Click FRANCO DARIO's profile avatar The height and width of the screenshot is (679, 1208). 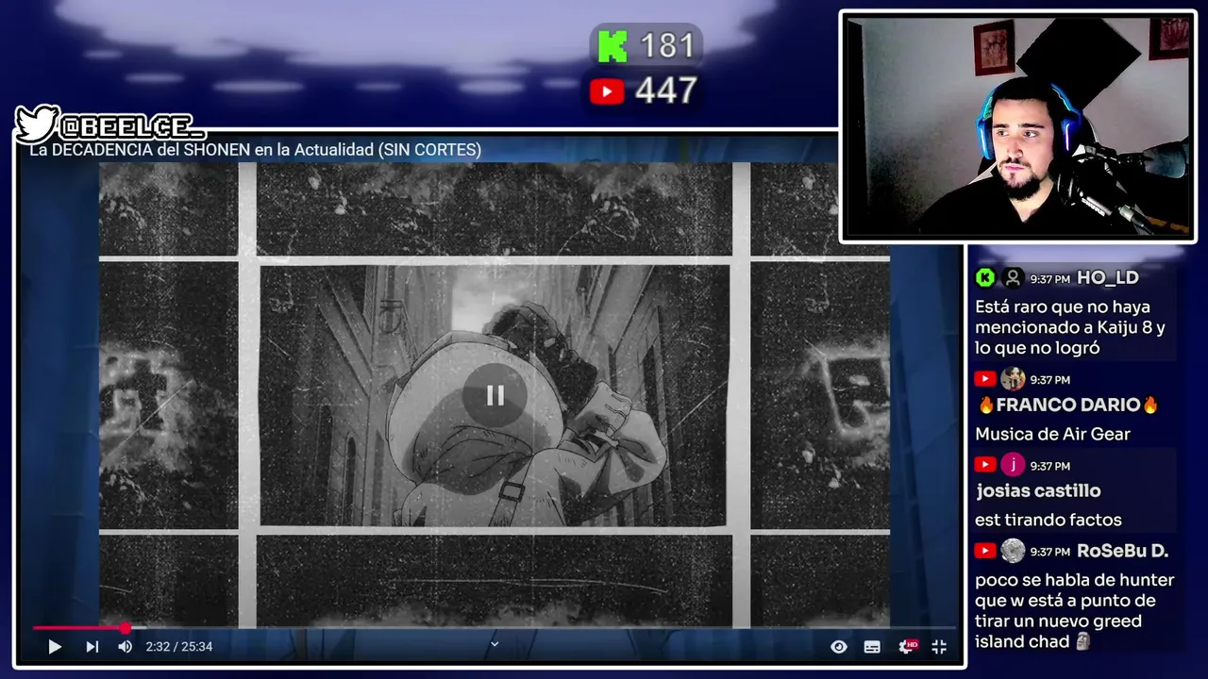coord(1013,379)
